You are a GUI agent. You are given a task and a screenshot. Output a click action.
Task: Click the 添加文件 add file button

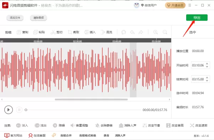pyautogui.click(x=15, y=18)
